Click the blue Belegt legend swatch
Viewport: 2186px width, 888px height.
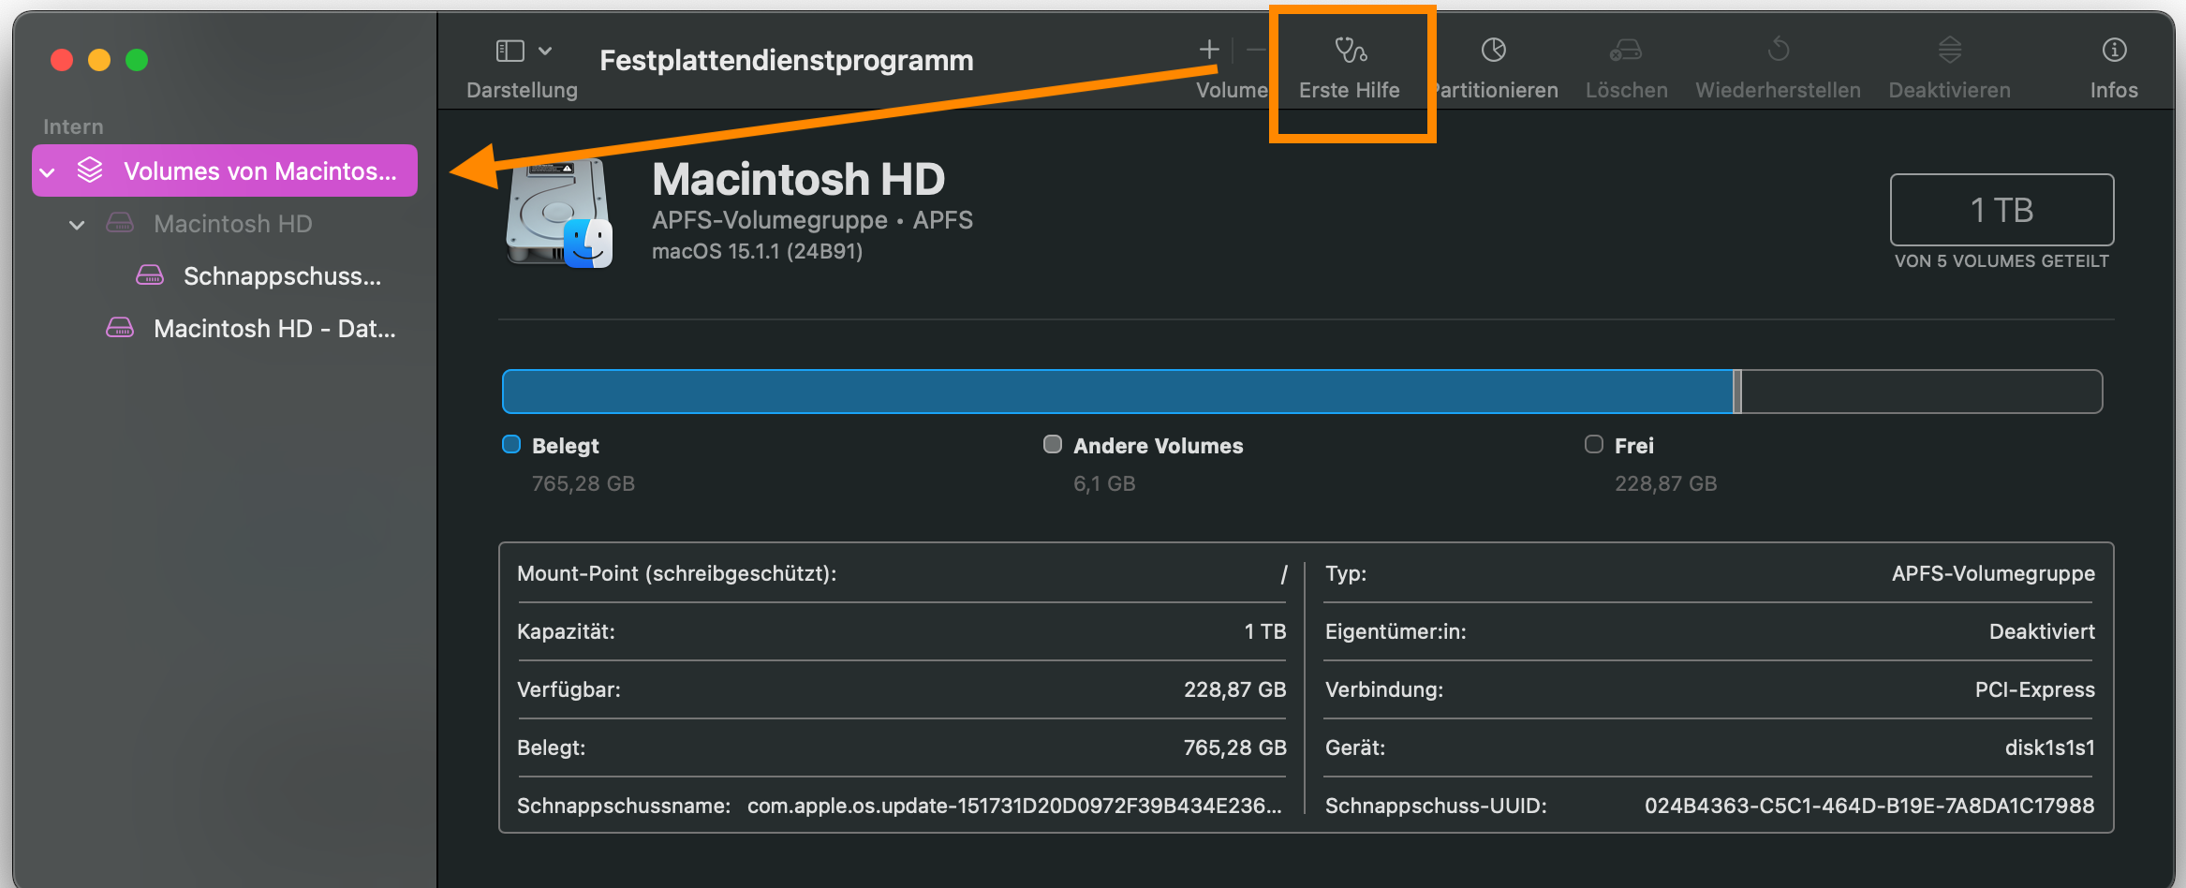(511, 445)
